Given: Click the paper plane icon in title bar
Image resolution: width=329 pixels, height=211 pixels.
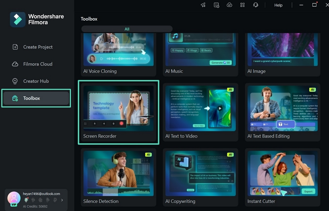Looking at the screenshot, I should tap(203, 5).
